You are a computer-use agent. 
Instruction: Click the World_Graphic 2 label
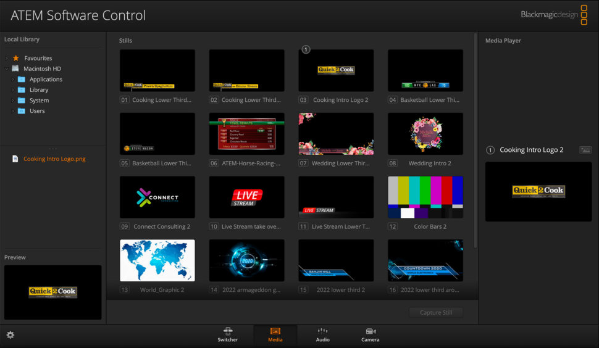click(x=162, y=290)
